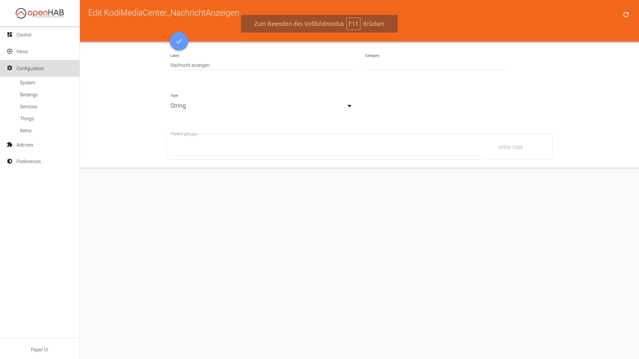The height and width of the screenshot is (359, 639).
Task: Click the Add-ons puzzle piece icon
Action: 10,145
